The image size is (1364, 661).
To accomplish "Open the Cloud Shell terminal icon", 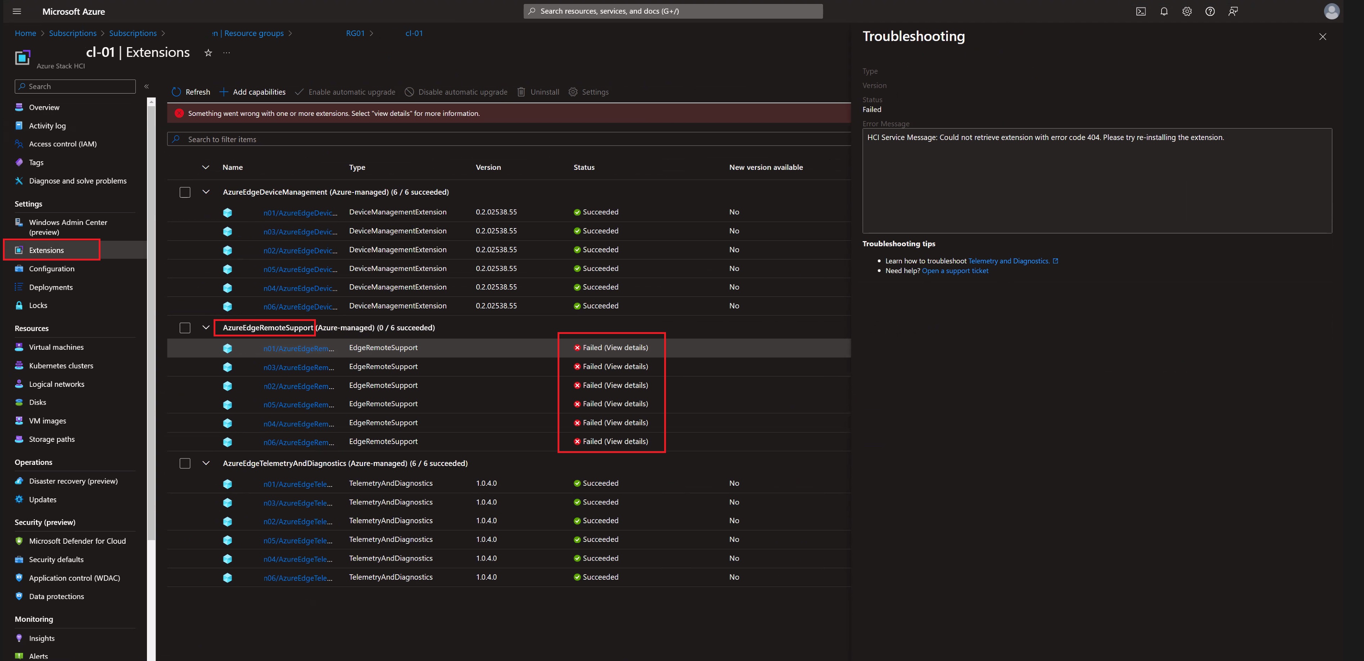I will (x=1141, y=11).
